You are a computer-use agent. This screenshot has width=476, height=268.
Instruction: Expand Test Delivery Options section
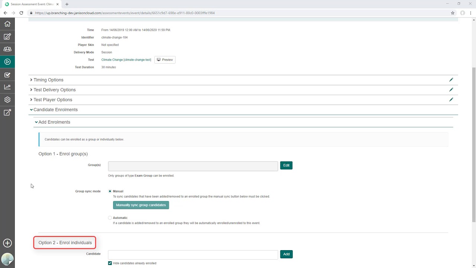(x=53, y=90)
